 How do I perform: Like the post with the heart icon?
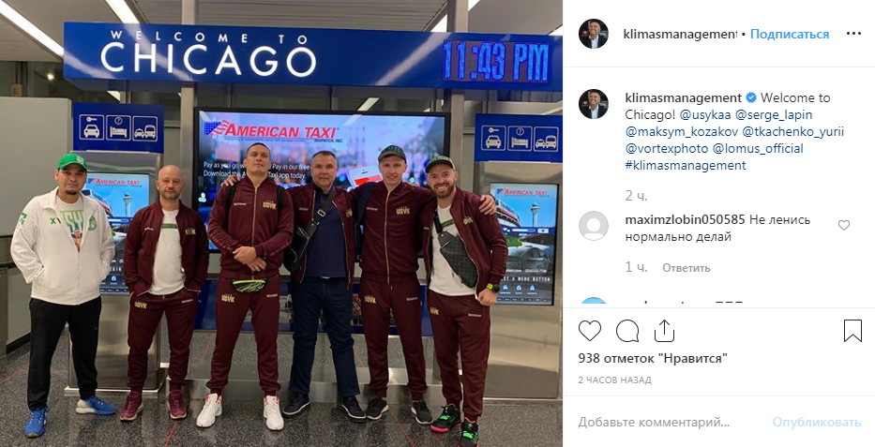tap(589, 331)
